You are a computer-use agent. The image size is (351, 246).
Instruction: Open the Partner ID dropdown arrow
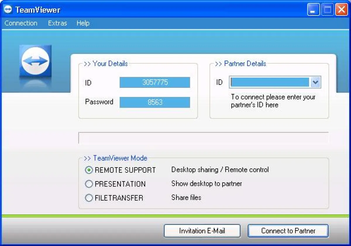click(315, 82)
